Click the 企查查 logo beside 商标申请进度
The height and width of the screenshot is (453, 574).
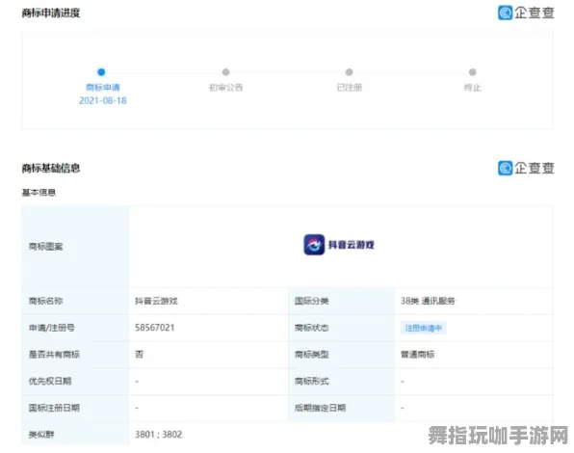pyautogui.click(x=526, y=13)
